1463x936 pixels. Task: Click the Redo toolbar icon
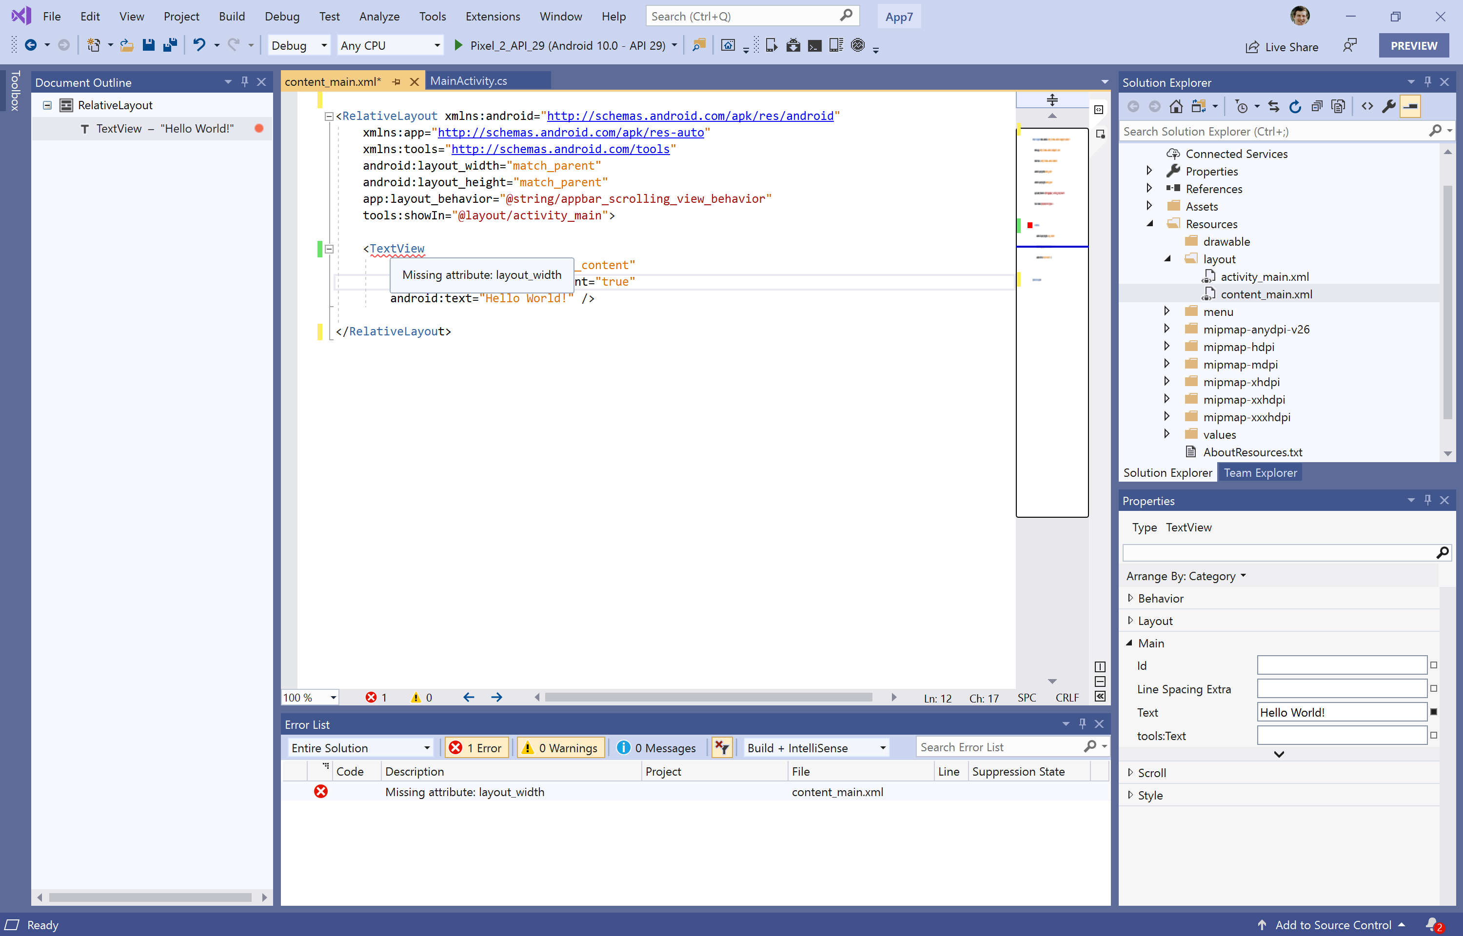click(x=234, y=45)
